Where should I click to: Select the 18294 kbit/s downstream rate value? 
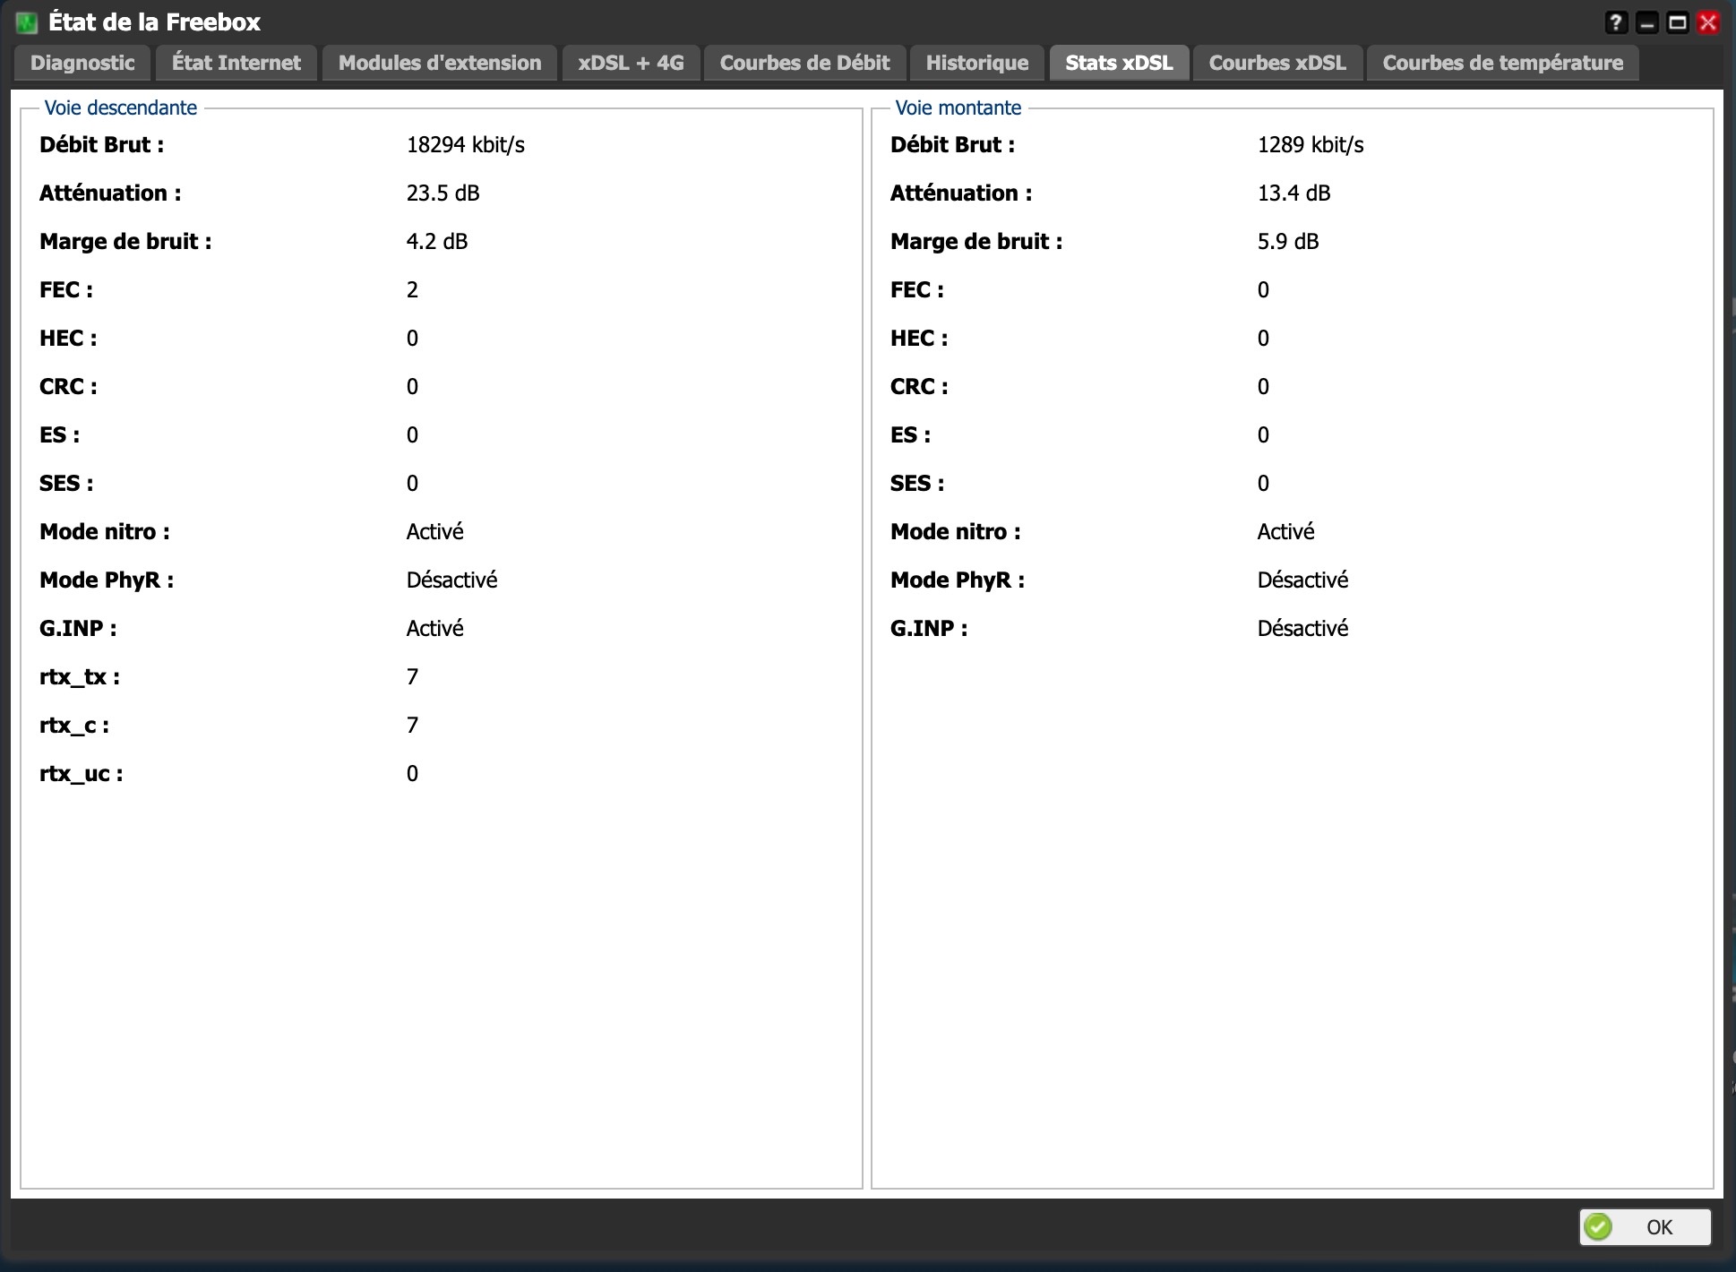(466, 145)
